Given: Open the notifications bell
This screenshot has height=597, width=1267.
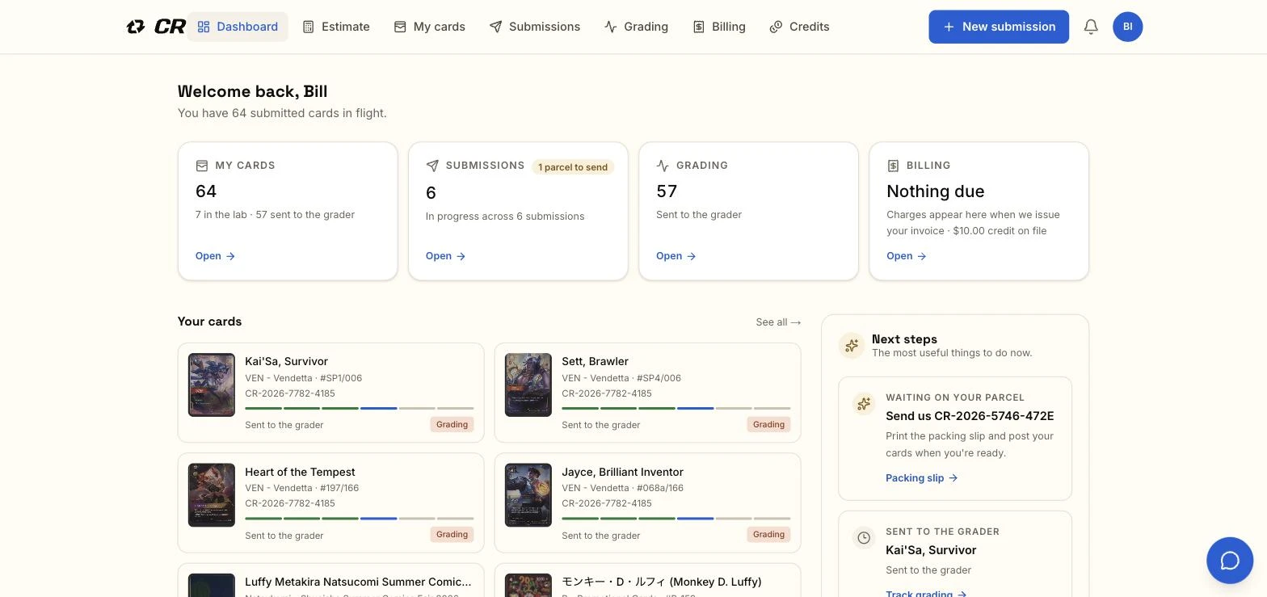Looking at the screenshot, I should coord(1091,27).
